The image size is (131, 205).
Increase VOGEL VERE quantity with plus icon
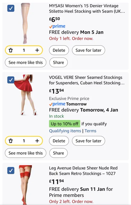[37, 141]
